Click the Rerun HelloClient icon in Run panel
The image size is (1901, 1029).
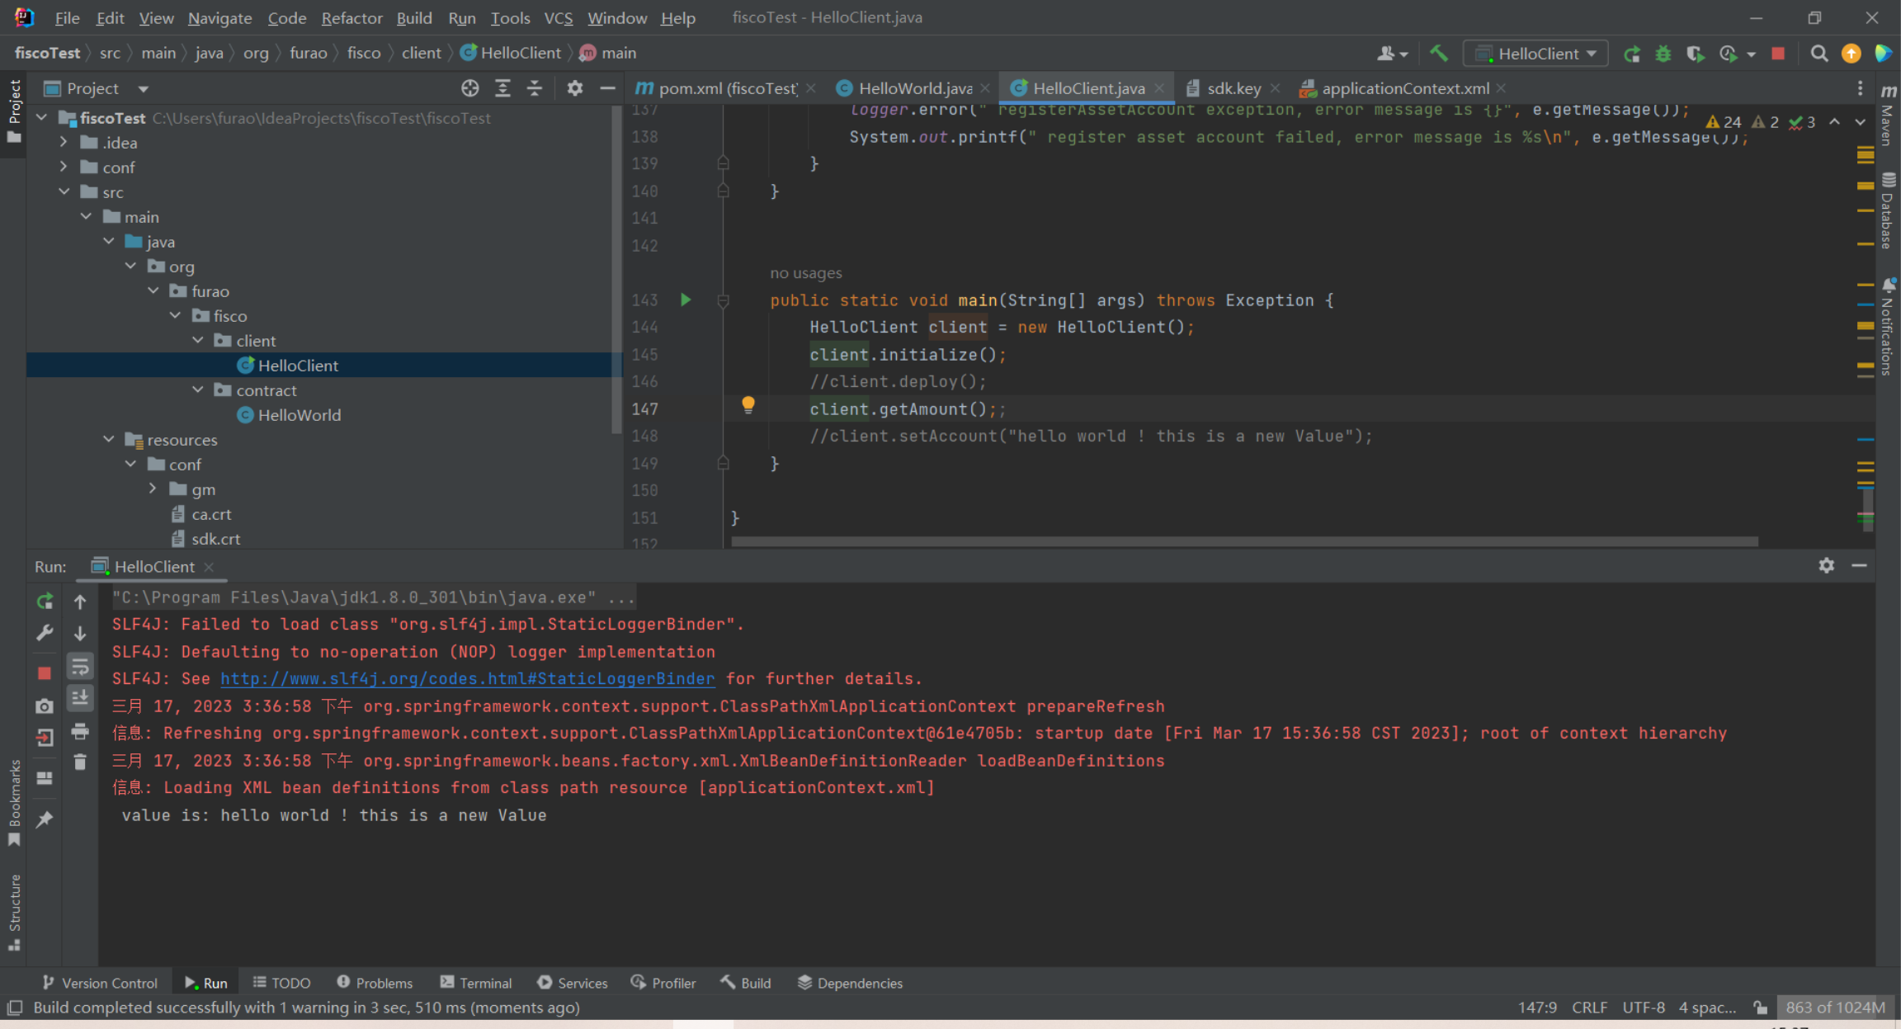point(45,602)
